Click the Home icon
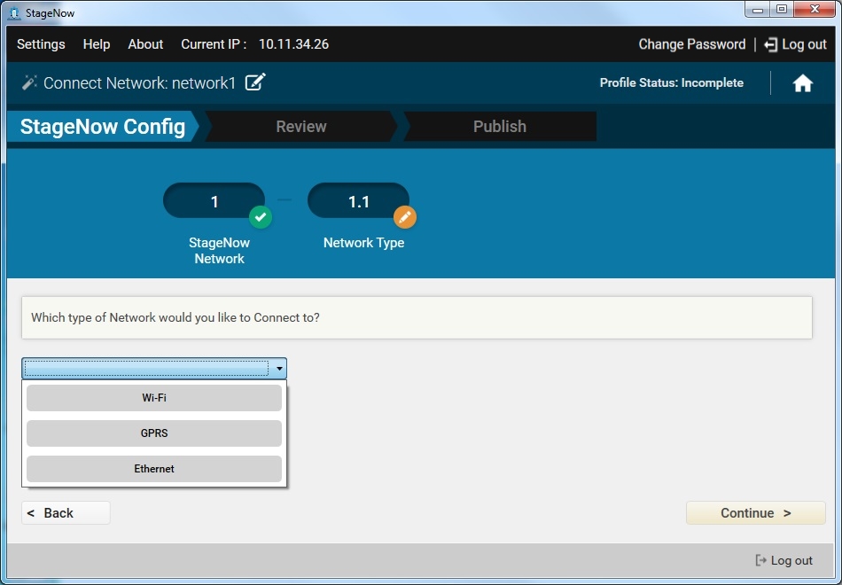842x585 pixels. pos(802,83)
